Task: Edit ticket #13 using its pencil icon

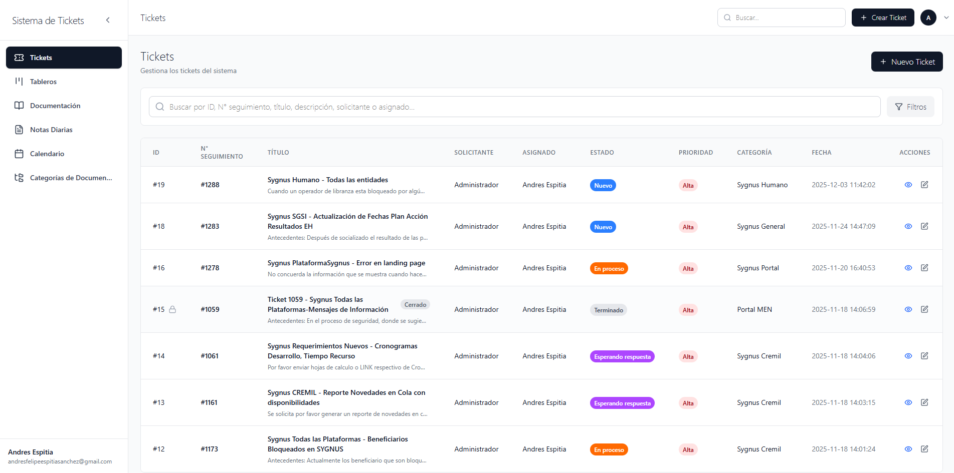Action: (x=924, y=402)
